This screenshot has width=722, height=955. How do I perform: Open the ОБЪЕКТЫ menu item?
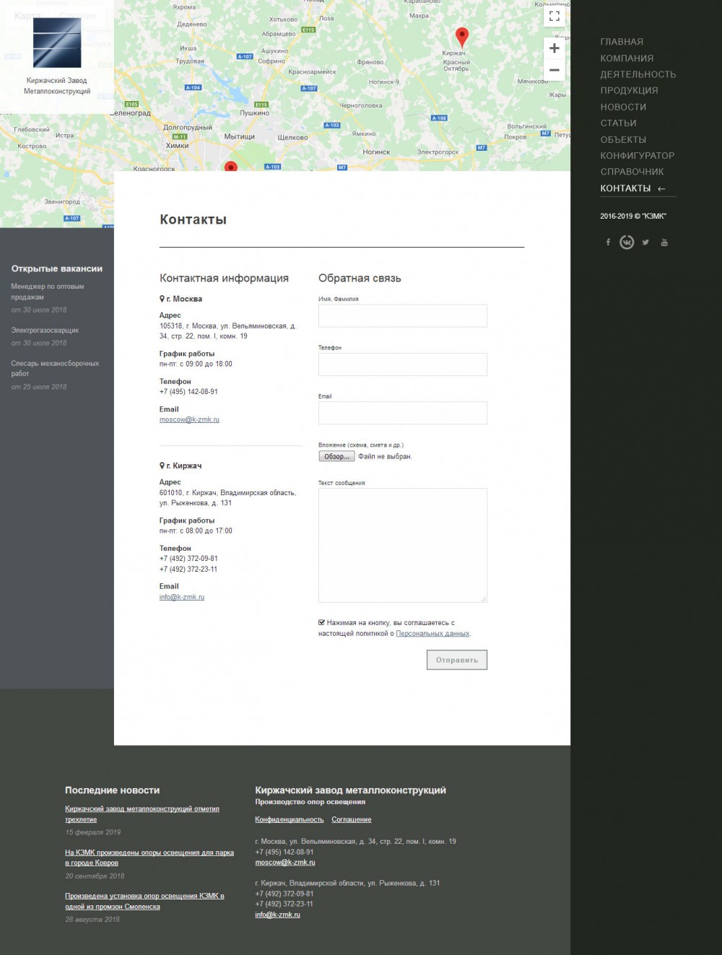point(623,139)
